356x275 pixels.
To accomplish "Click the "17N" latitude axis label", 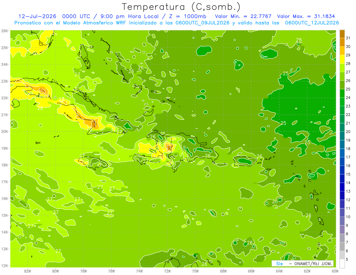I will pos(4,182).
